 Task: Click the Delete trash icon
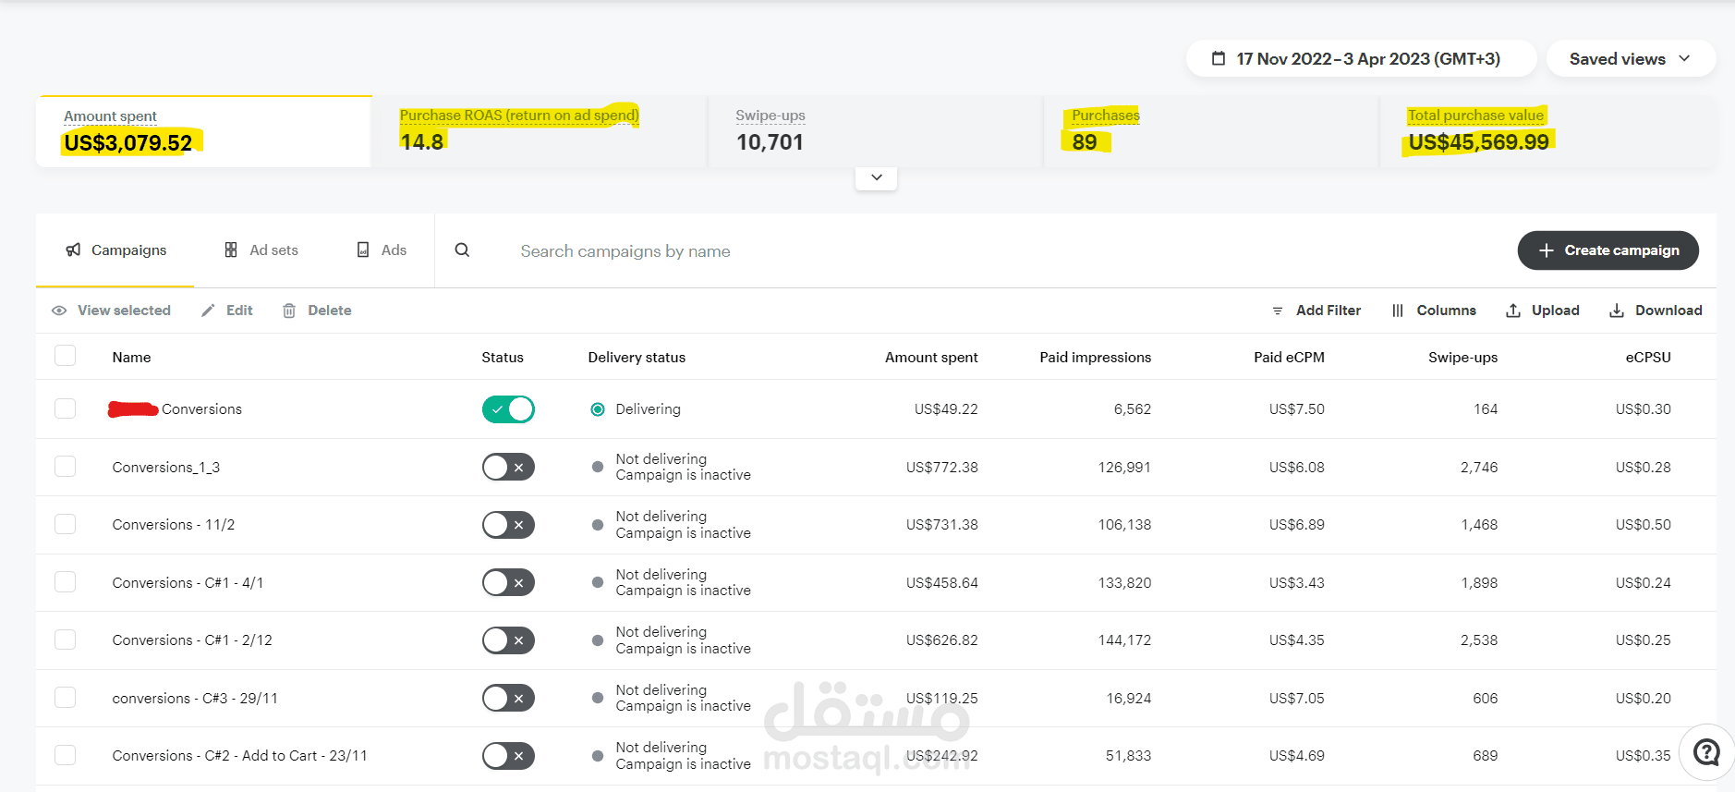tap(289, 311)
